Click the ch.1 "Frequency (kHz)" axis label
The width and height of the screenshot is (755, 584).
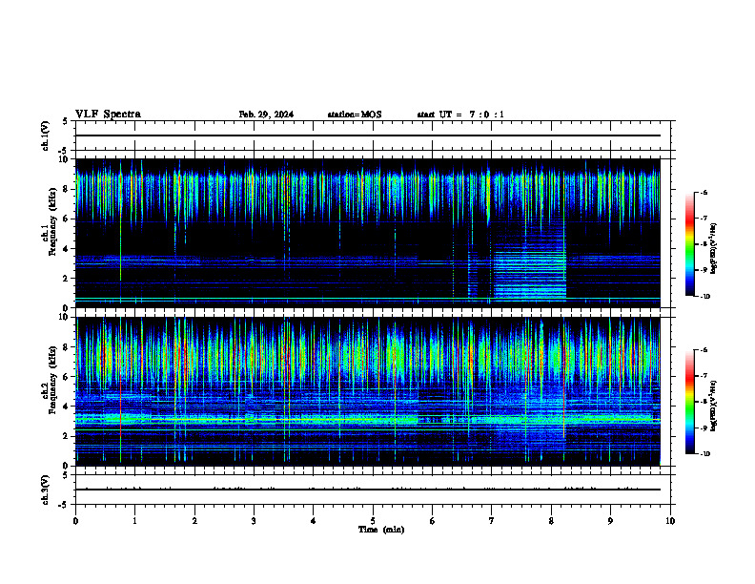52,222
